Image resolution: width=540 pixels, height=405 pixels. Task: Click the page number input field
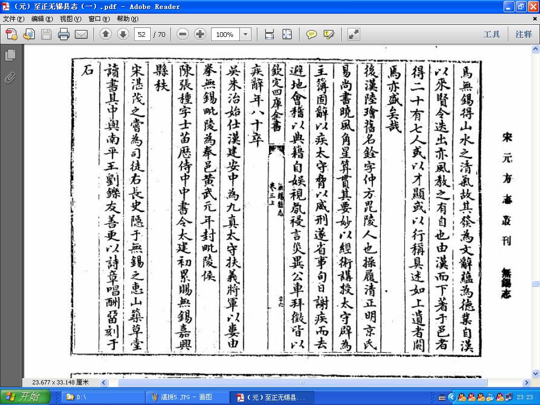pos(142,34)
